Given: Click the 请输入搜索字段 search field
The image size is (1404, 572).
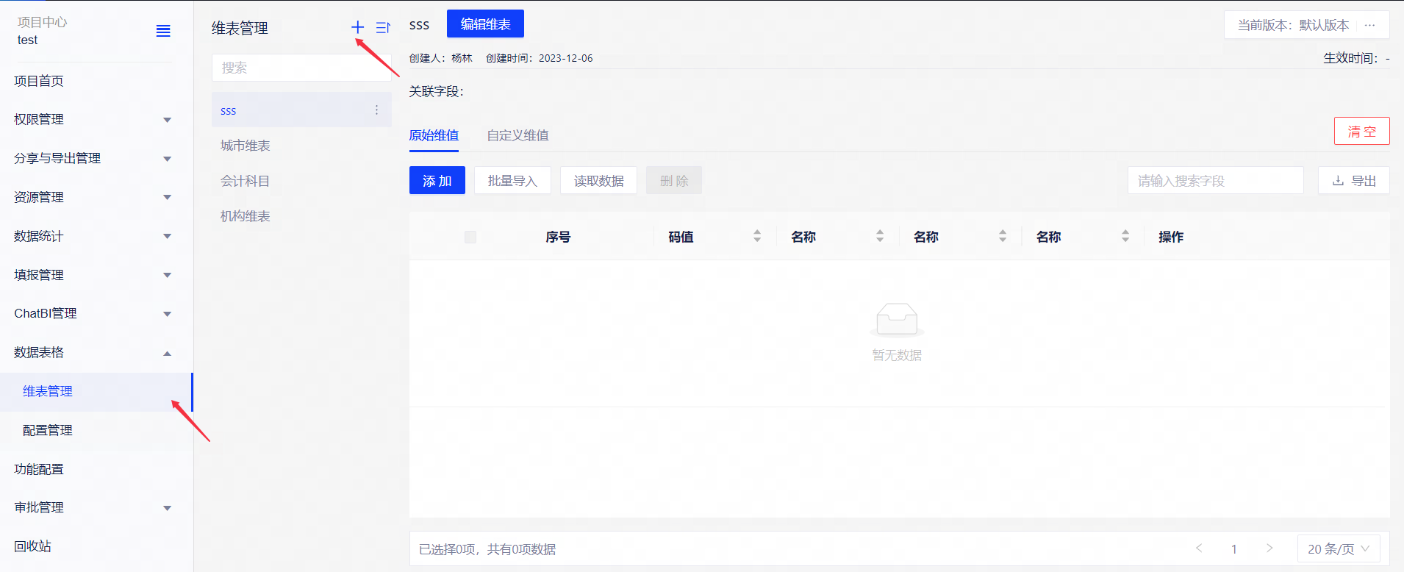Looking at the screenshot, I should pos(1215,181).
